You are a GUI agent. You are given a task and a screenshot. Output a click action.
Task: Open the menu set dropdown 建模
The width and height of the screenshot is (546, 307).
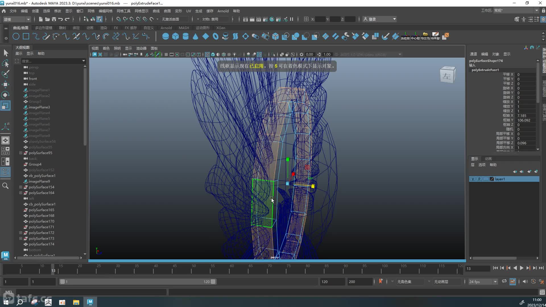[16, 19]
